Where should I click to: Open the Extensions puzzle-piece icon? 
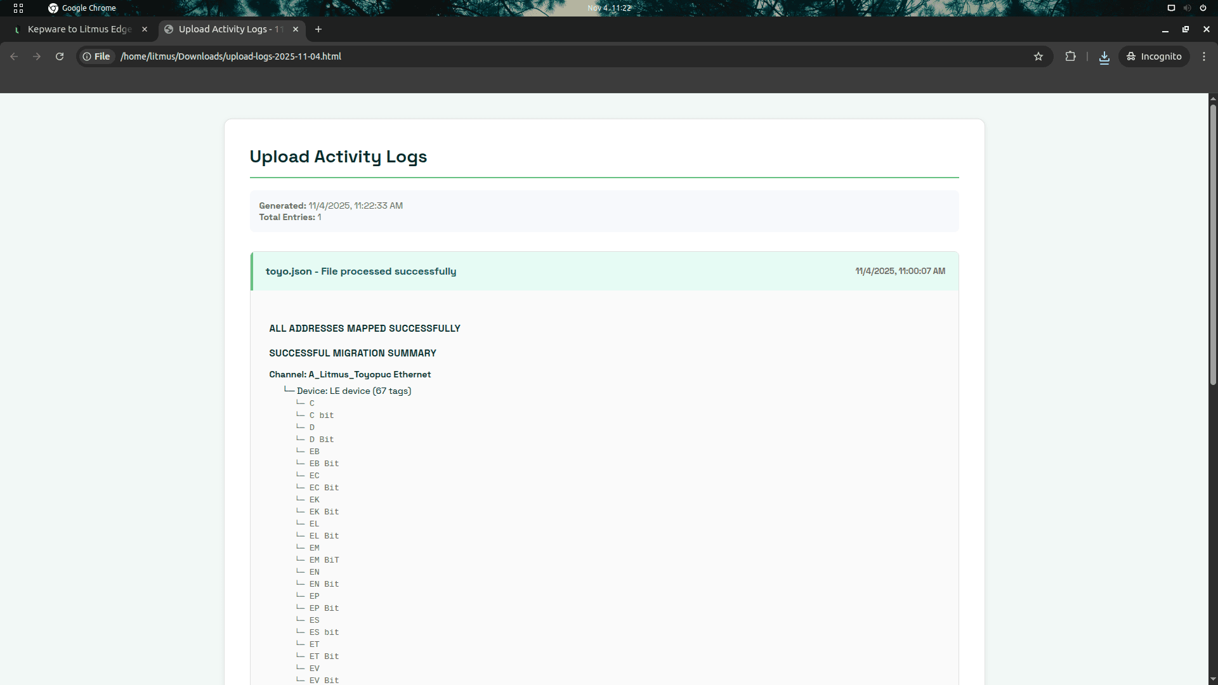pos(1070,56)
